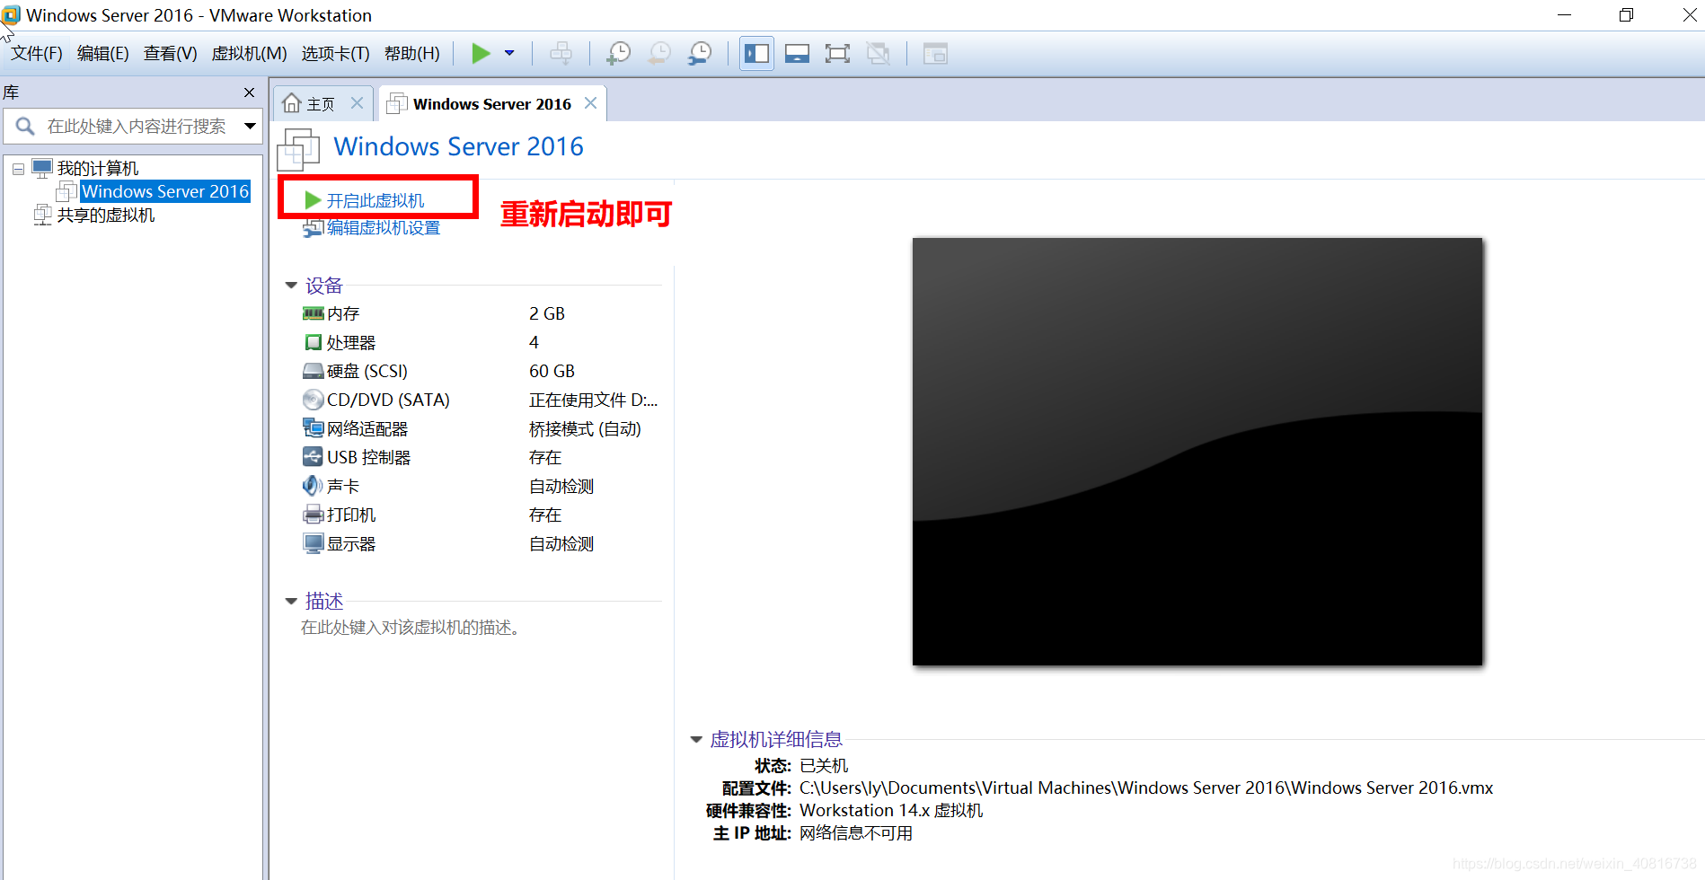Open the power options dropdown arrow

[509, 54]
